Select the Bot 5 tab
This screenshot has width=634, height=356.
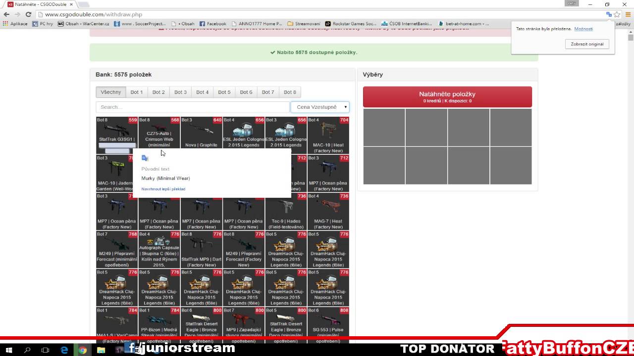click(x=224, y=92)
